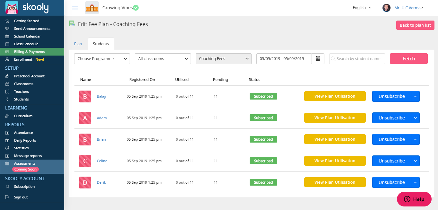Click the Edit Fee Plan page icon
438x210 pixels.
tap(72, 23)
